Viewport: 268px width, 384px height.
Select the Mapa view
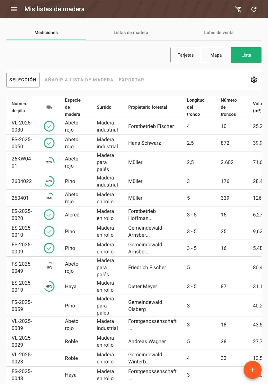(x=216, y=55)
